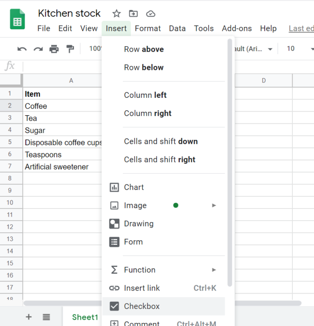Screen dimensions: 314x326
Task: Open the font size dropdown
Action: pos(312,49)
